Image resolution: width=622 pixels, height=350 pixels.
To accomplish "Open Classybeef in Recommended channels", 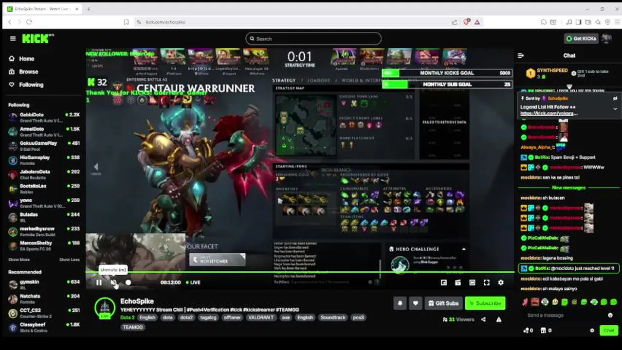I will [44, 327].
